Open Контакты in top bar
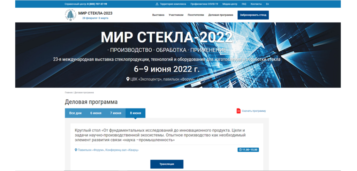 coord(256,4)
